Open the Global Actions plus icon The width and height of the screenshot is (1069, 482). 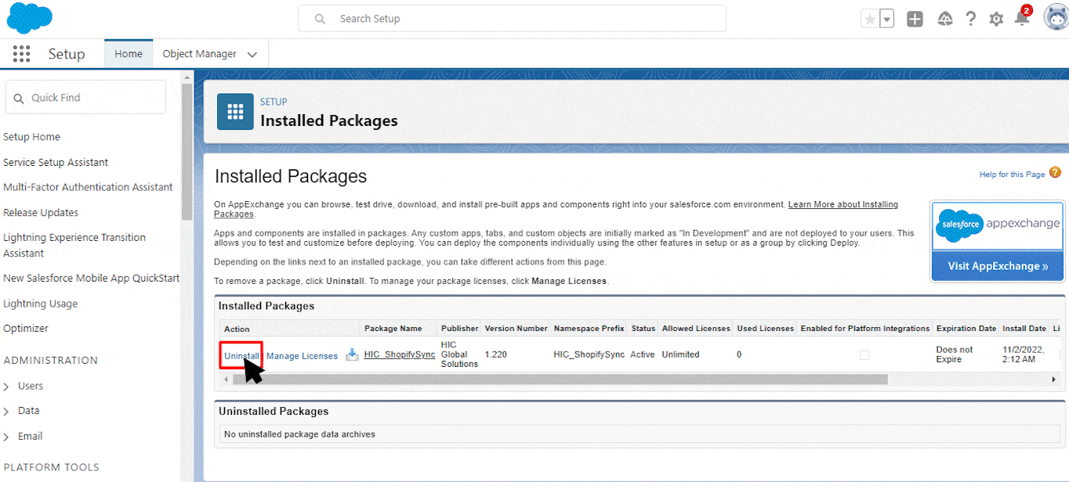(x=915, y=20)
